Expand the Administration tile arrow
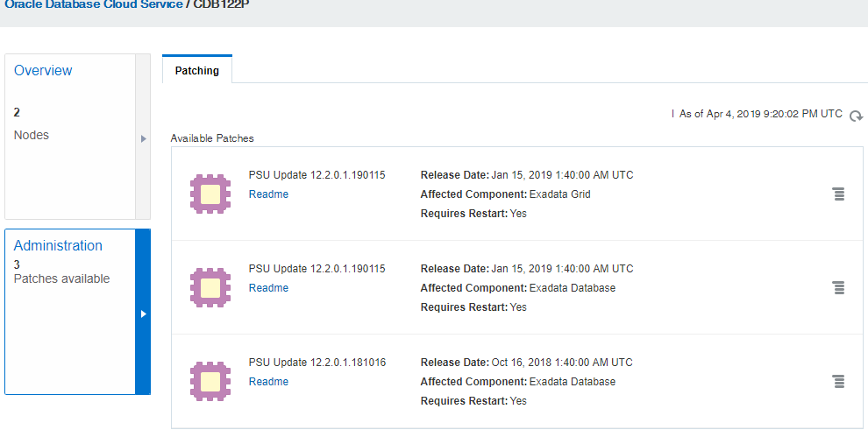Screen dimensions: 868x430 point(143,313)
